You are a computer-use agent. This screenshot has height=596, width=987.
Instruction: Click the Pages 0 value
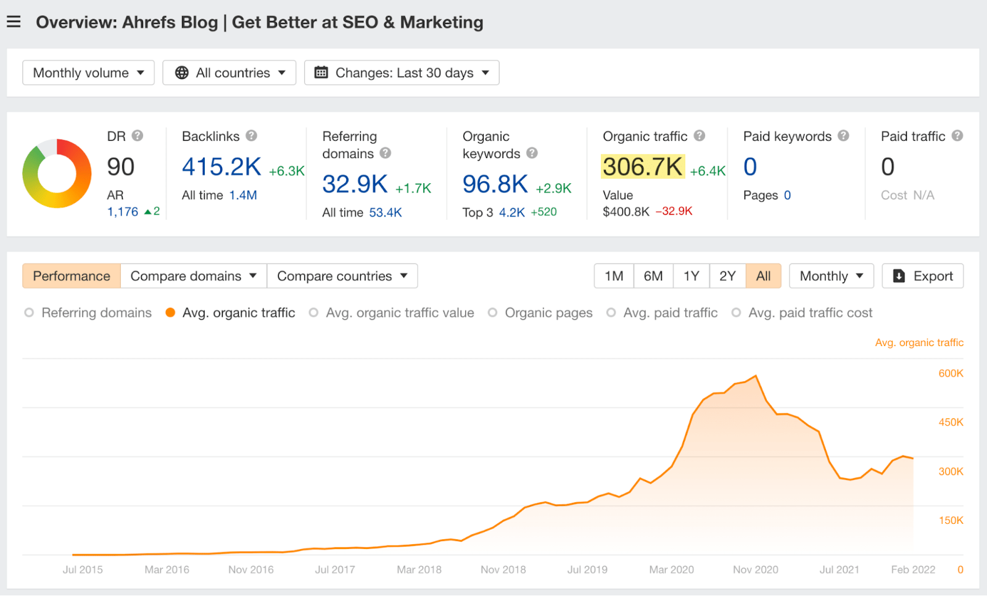point(787,195)
